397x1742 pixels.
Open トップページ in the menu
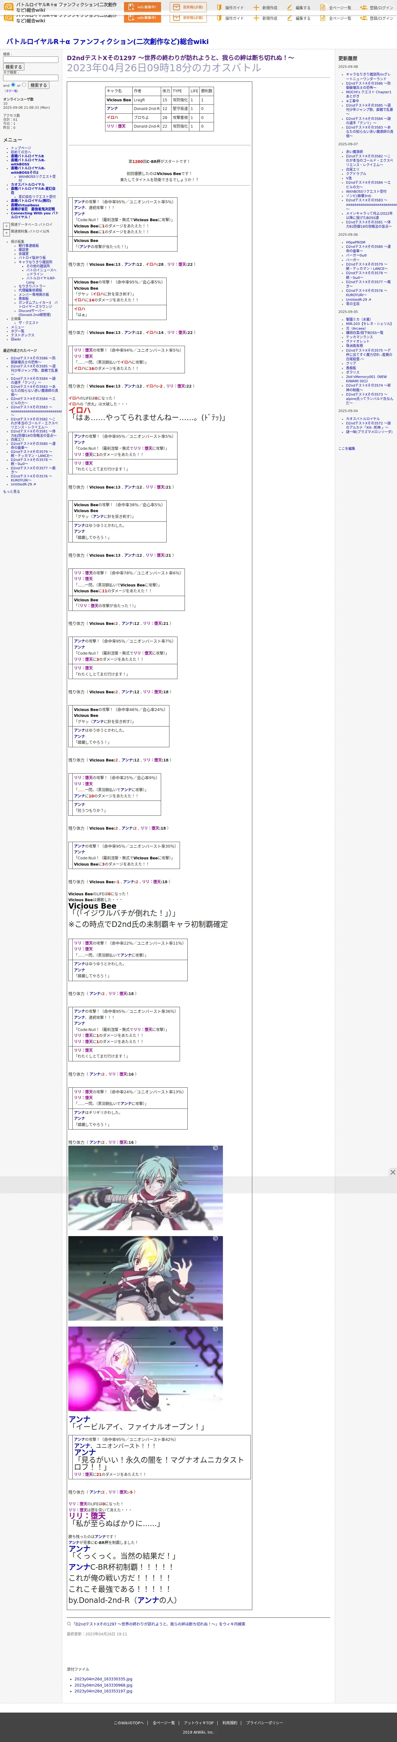pos(21,148)
